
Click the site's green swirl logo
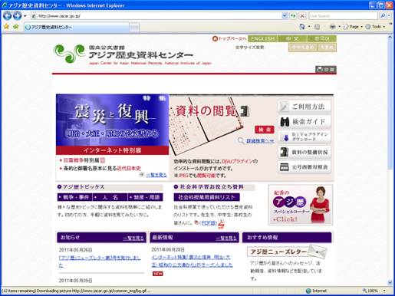tap(69, 53)
